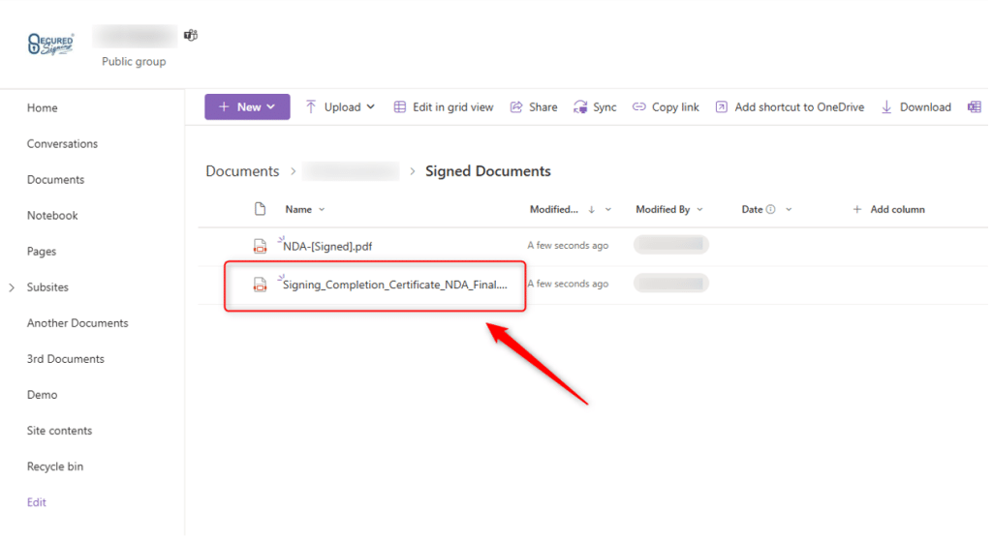Click Modified By name for NDA-[Signed].pdf
The height and width of the screenshot is (541, 992).
(671, 245)
